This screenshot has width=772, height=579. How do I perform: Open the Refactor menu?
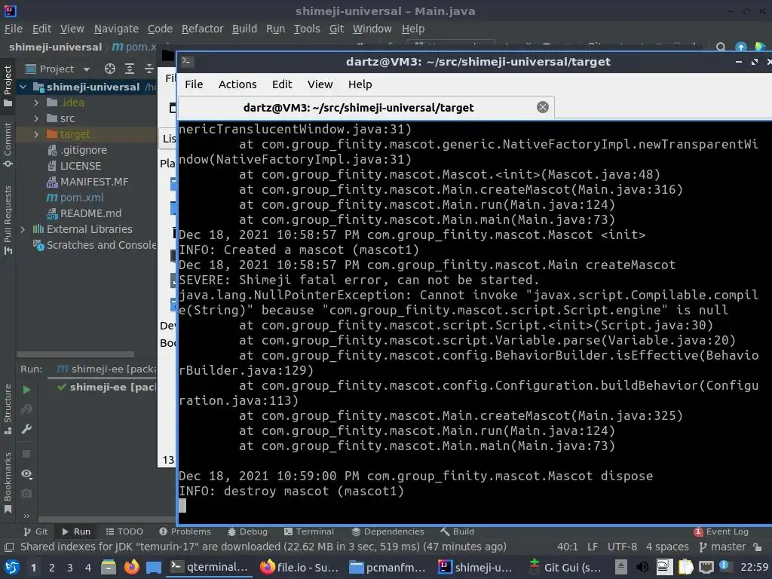[202, 29]
